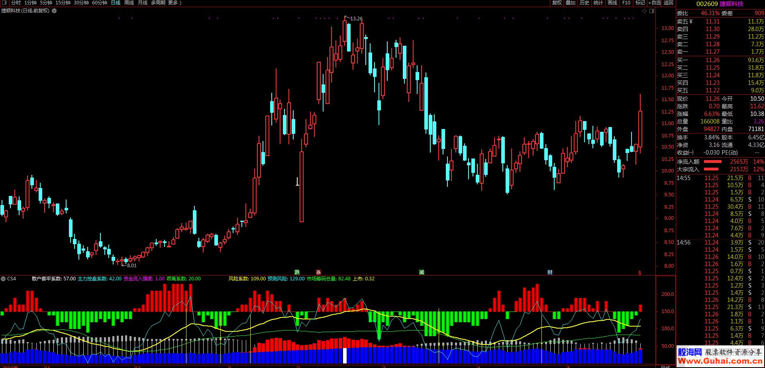Switch to 周线 weekly chart
The height and width of the screenshot is (368, 765).
[129, 3]
